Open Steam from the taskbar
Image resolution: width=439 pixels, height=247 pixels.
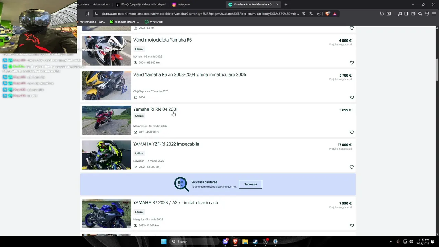click(x=255, y=242)
